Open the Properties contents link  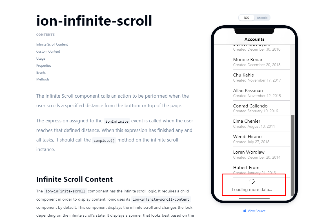(44, 66)
